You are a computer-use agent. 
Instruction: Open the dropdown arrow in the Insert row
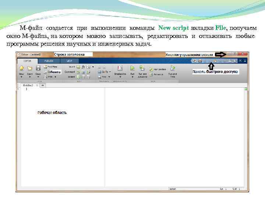[x=93, y=67]
